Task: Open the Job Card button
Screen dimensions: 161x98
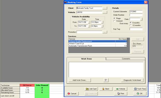Action: (x=91, y=89)
